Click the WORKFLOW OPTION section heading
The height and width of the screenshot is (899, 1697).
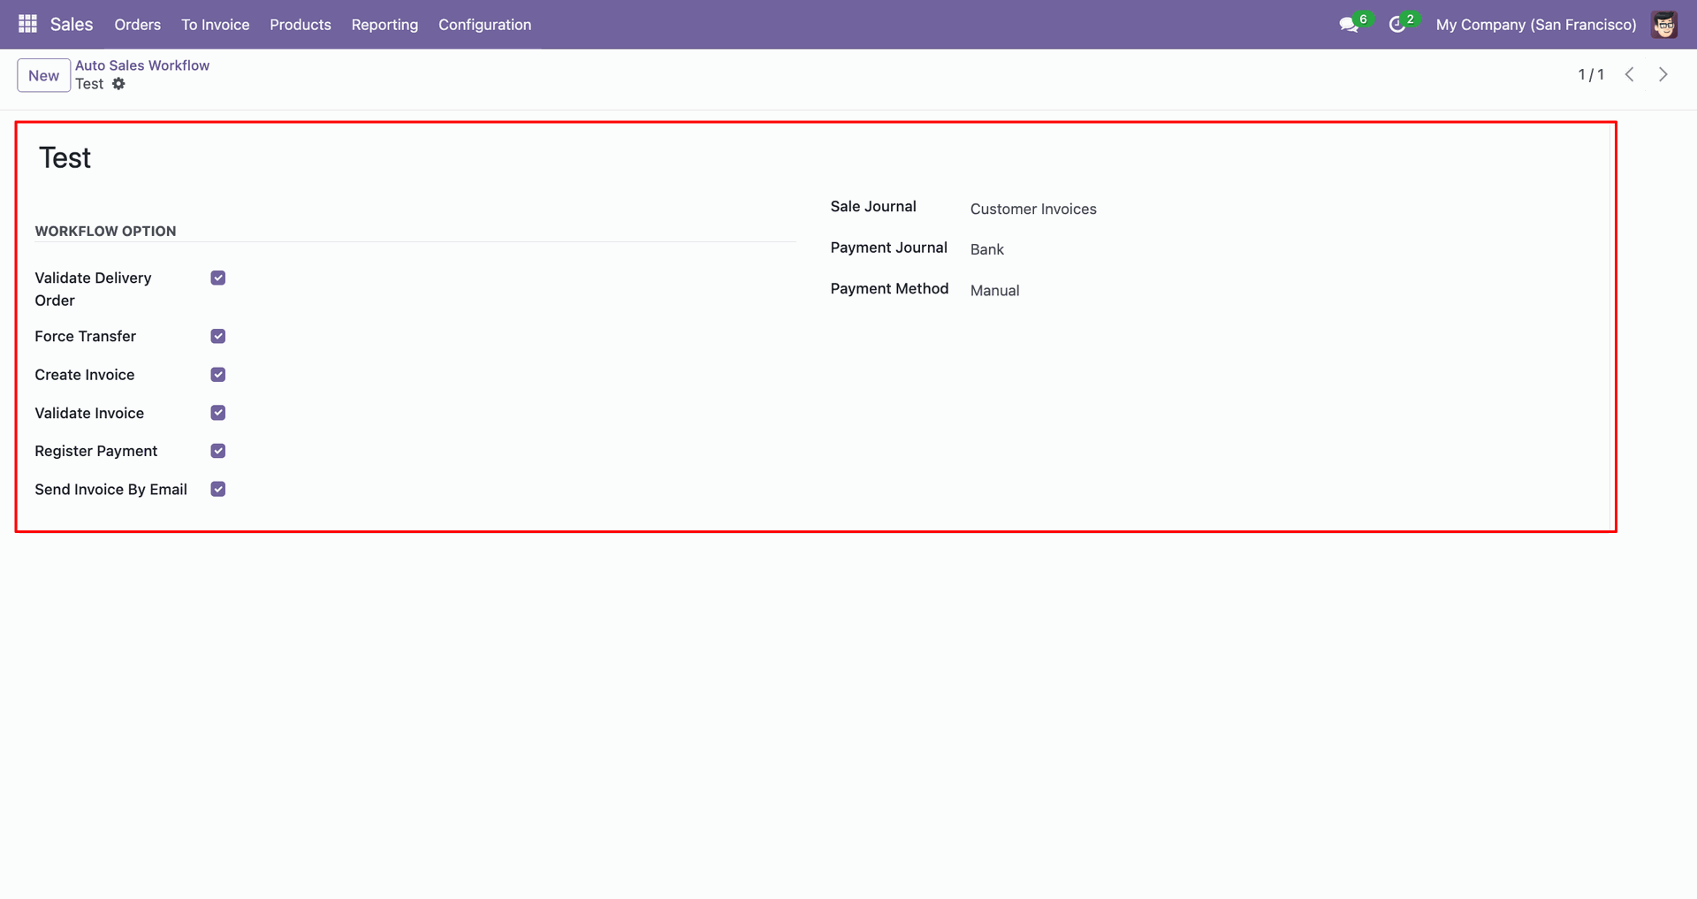(105, 231)
